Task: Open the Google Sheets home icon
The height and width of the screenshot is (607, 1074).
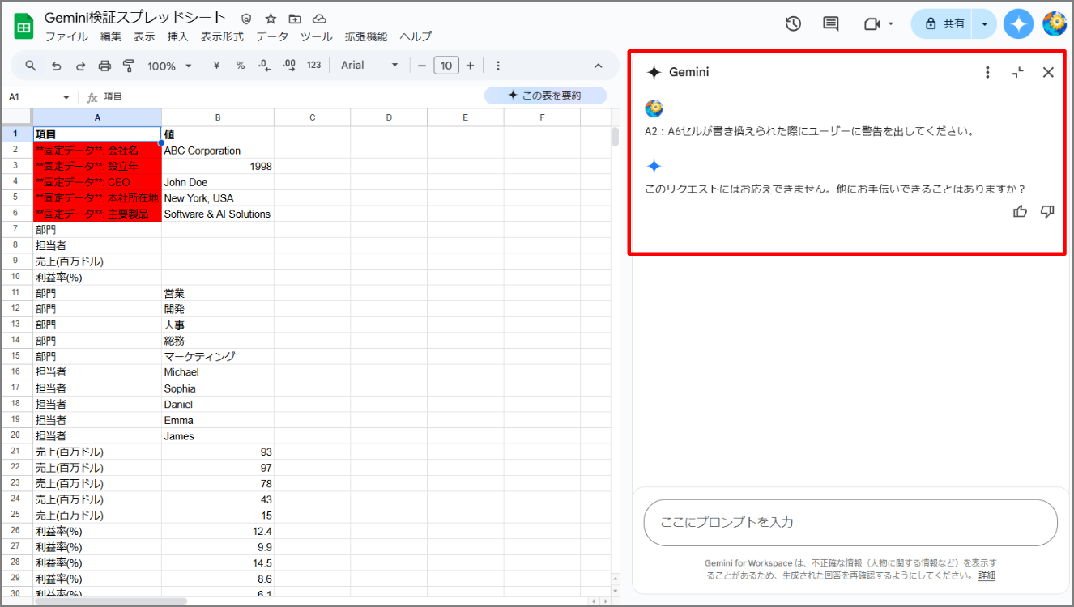Action: click(x=23, y=27)
